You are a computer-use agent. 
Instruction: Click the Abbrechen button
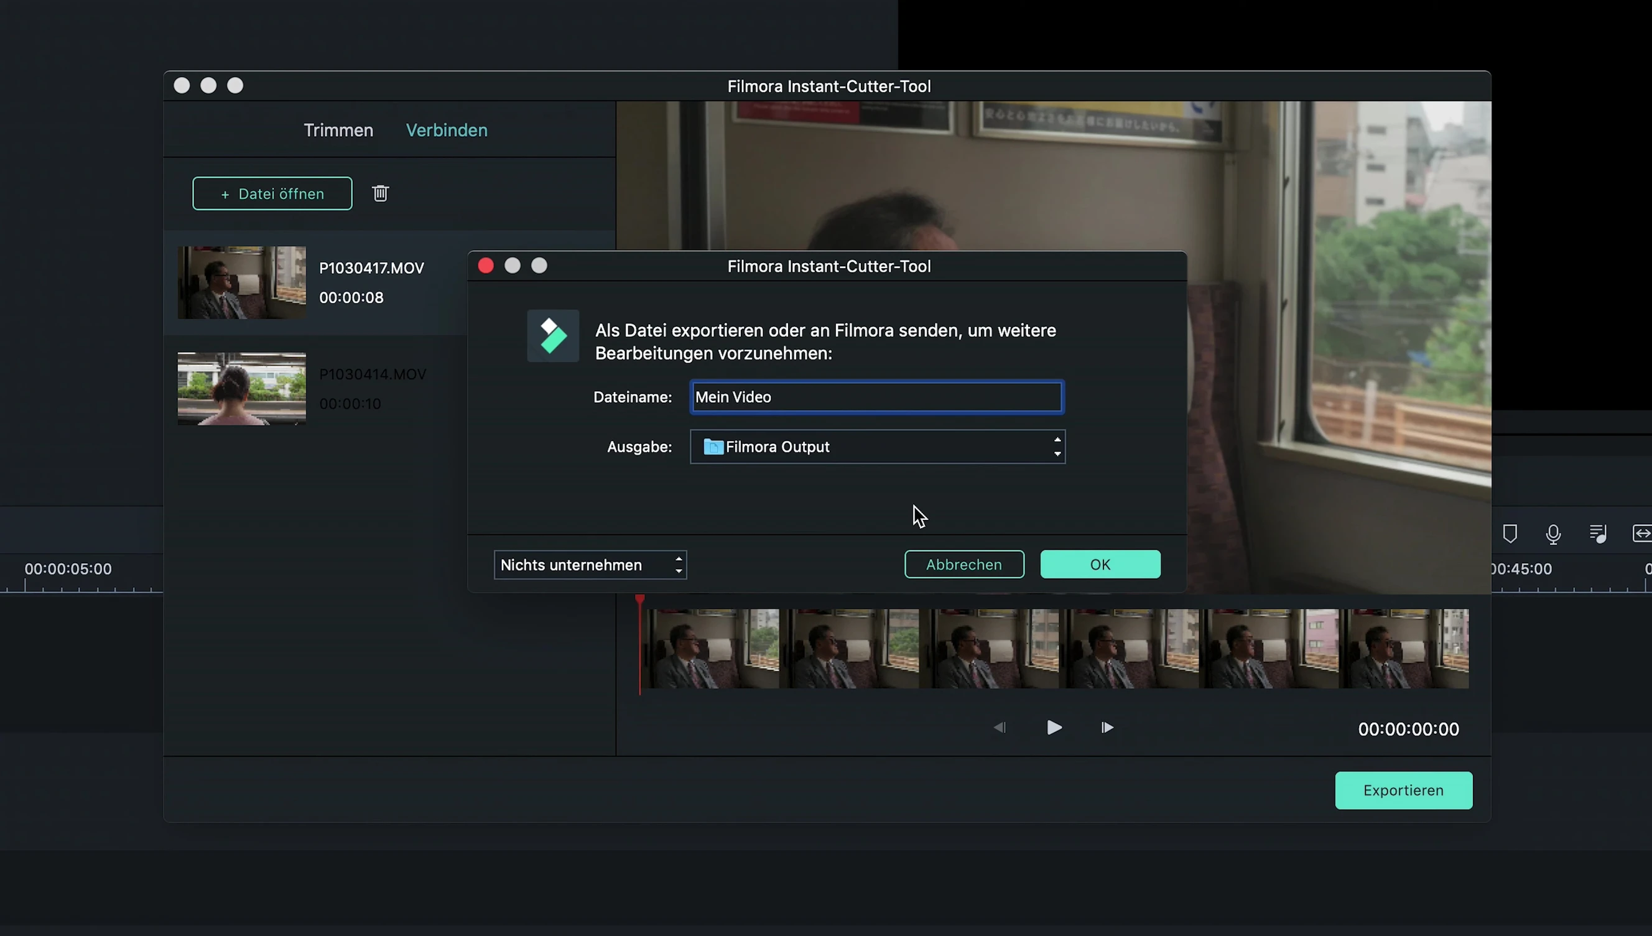pos(964,565)
